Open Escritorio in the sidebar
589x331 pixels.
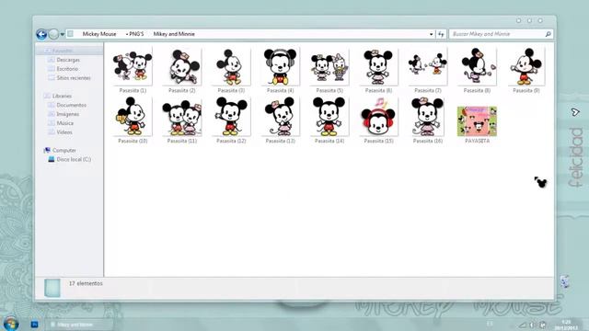pyautogui.click(x=67, y=69)
